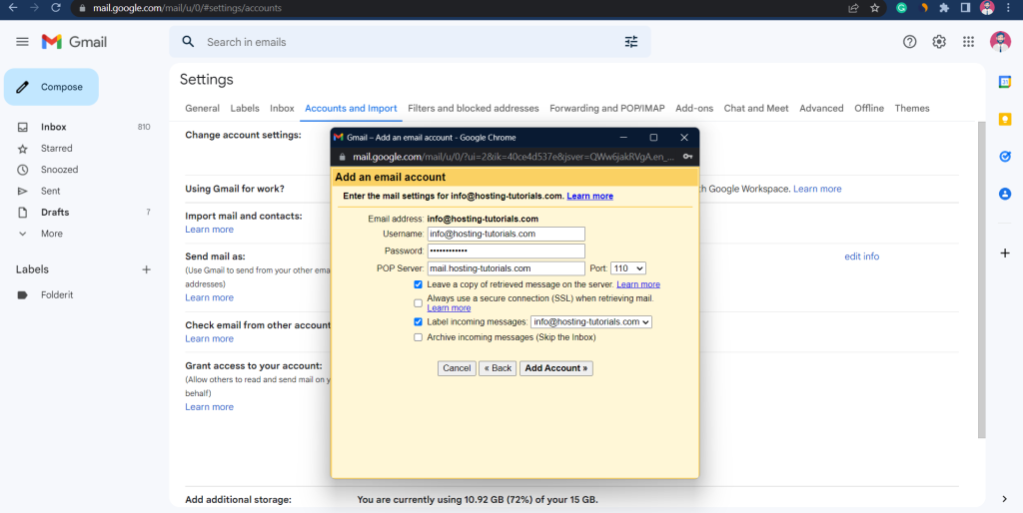
Task: Click the Back button in popup
Action: [498, 368]
